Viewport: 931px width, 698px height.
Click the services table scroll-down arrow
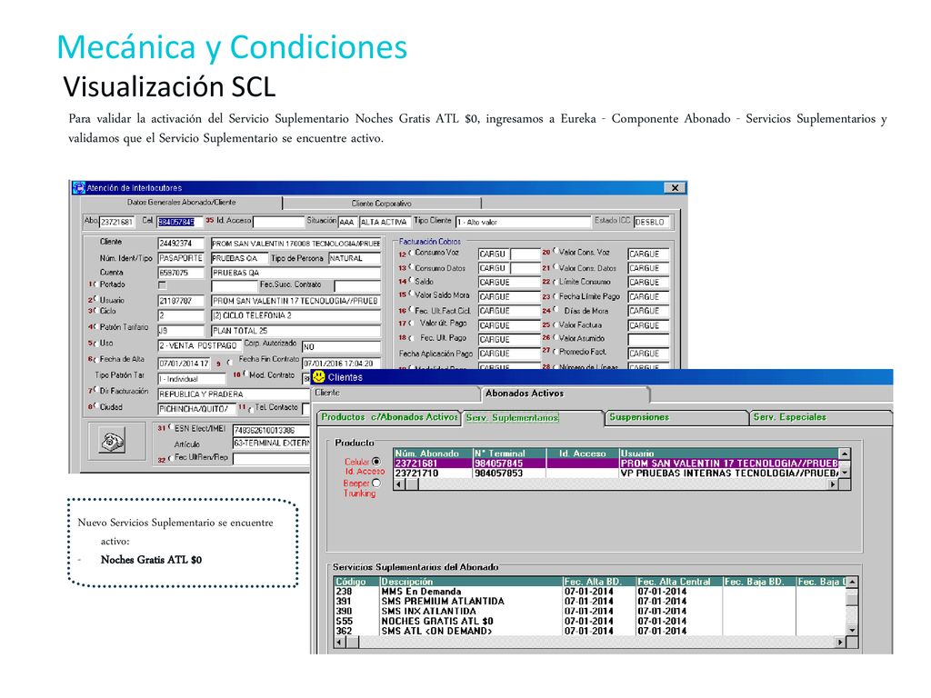[852, 631]
